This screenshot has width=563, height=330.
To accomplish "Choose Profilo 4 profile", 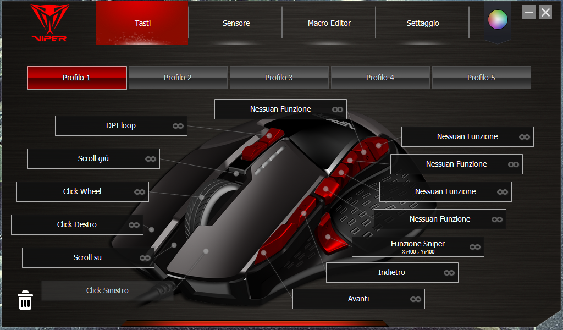I will point(380,78).
